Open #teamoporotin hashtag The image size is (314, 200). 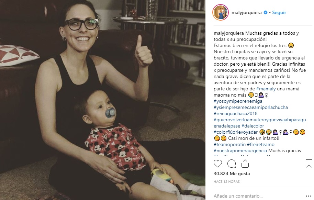[x=229, y=144]
